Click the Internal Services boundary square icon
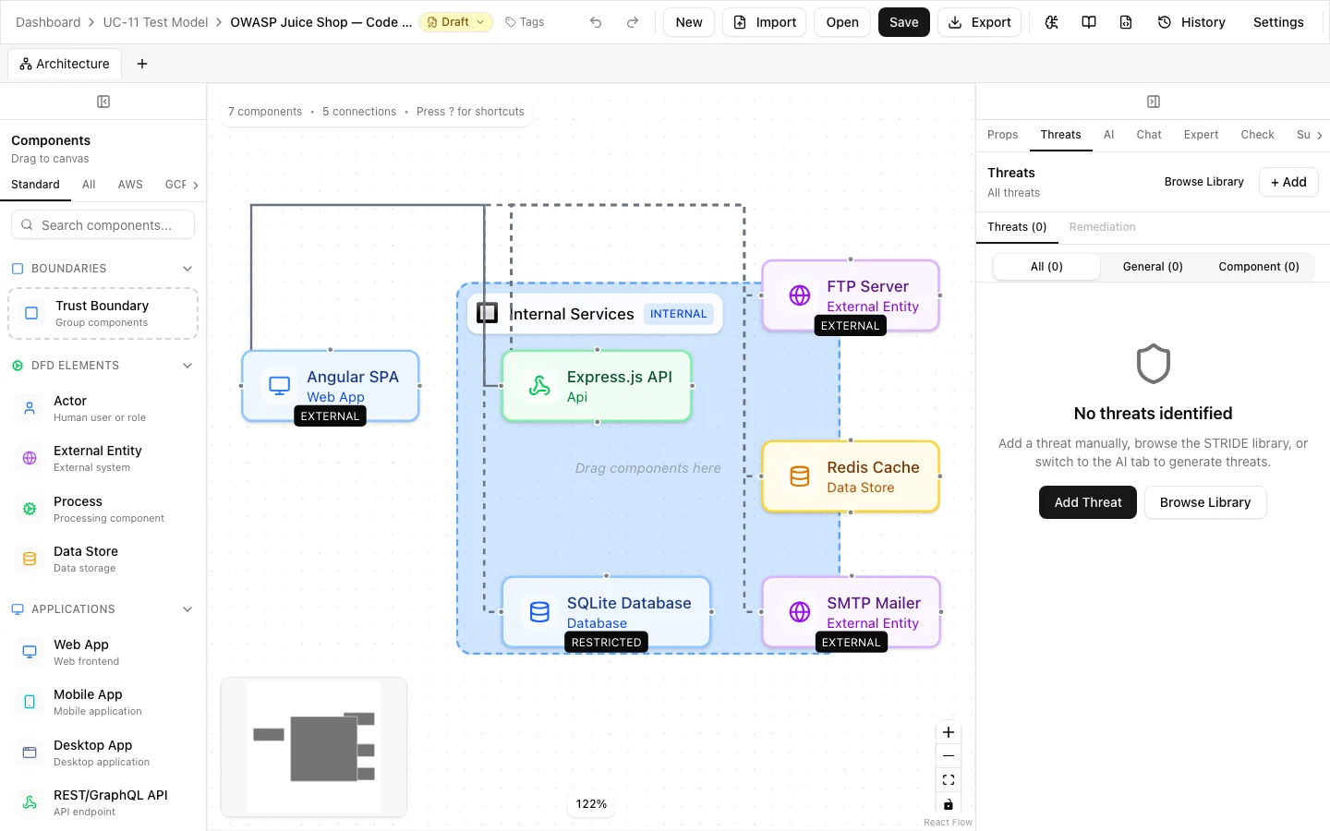The width and height of the screenshot is (1330, 831). click(x=487, y=313)
